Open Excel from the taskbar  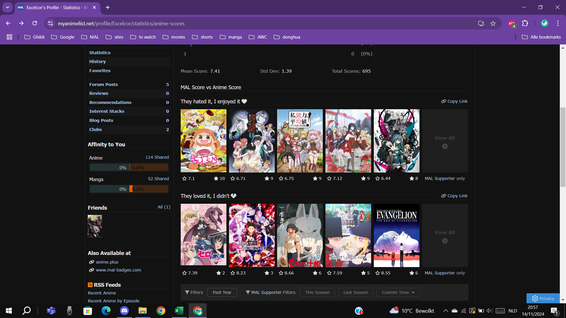click(x=179, y=311)
